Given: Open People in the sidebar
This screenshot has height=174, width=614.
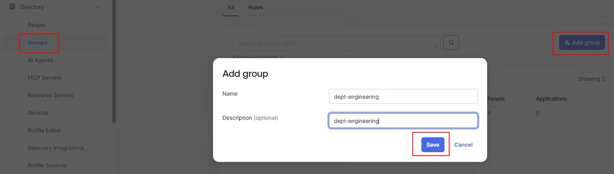Looking at the screenshot, I should [37, 25].
